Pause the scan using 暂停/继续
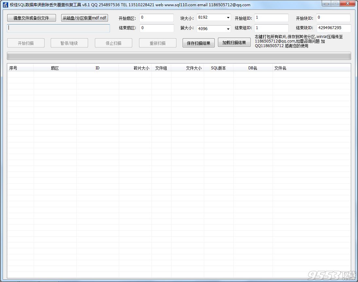Image resolution: width=358 pixels, height=282 pixels. [69, 43]
